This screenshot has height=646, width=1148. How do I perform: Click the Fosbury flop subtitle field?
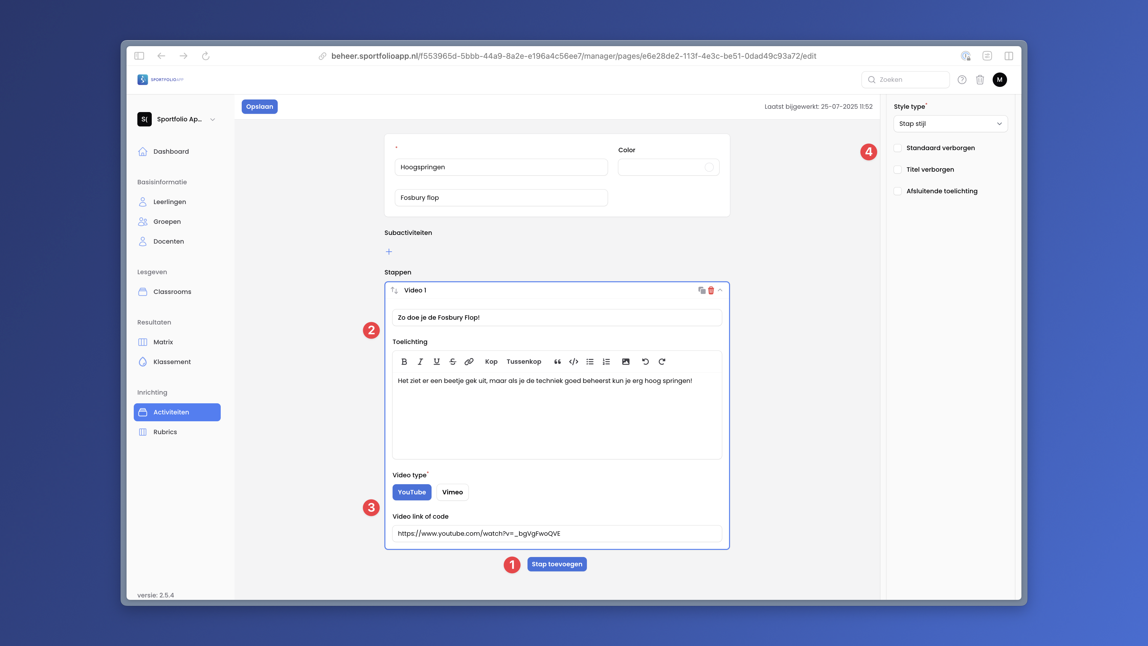point(501,198)
